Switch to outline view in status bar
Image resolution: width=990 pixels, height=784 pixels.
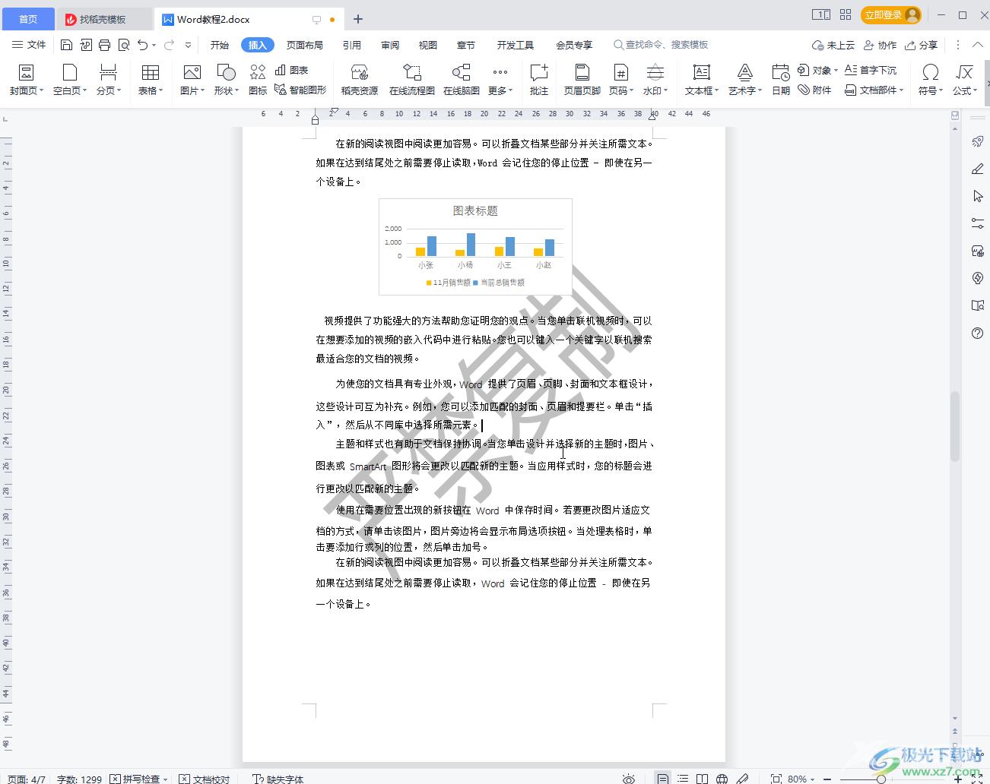pyautogui.click(x=683, y=779)
